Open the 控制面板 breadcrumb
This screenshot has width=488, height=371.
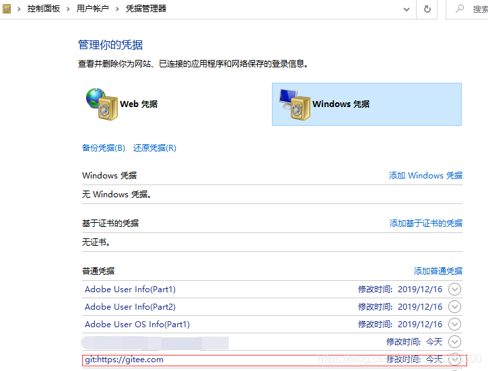click(x=44, y=9)
